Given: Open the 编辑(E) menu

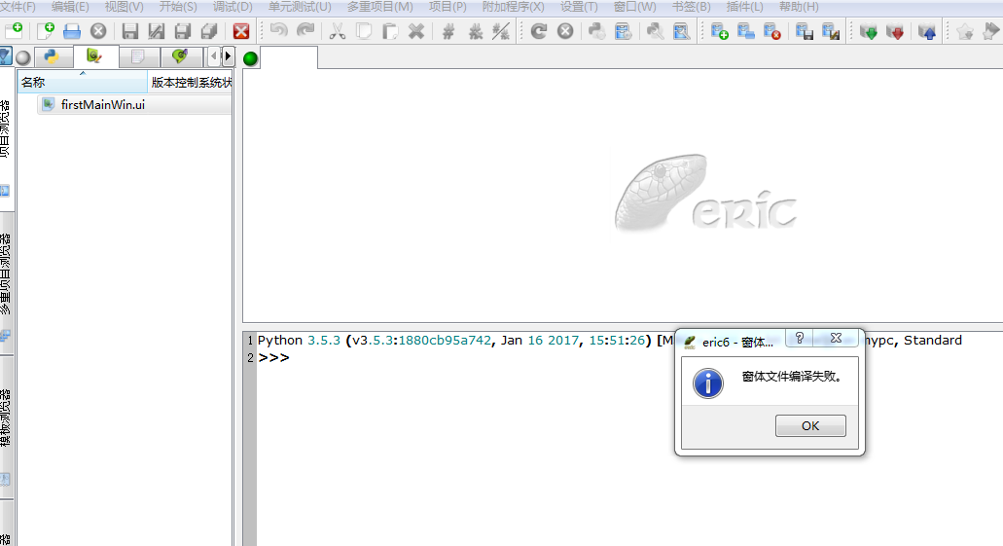Looking at the screenshot, I should point(70,7).
